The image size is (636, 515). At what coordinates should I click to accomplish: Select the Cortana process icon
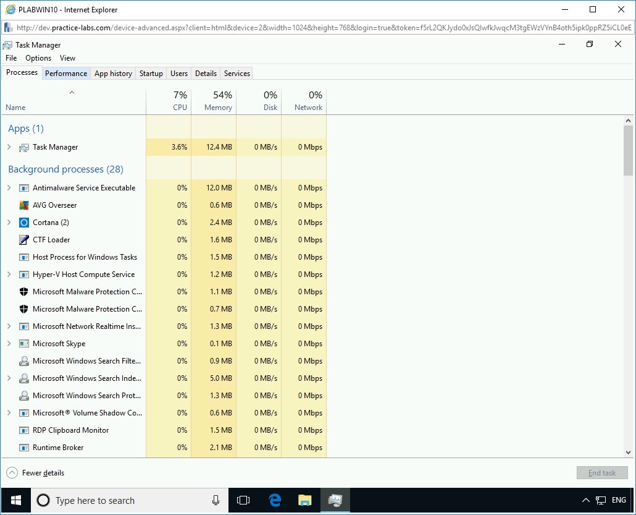(23, 222)
